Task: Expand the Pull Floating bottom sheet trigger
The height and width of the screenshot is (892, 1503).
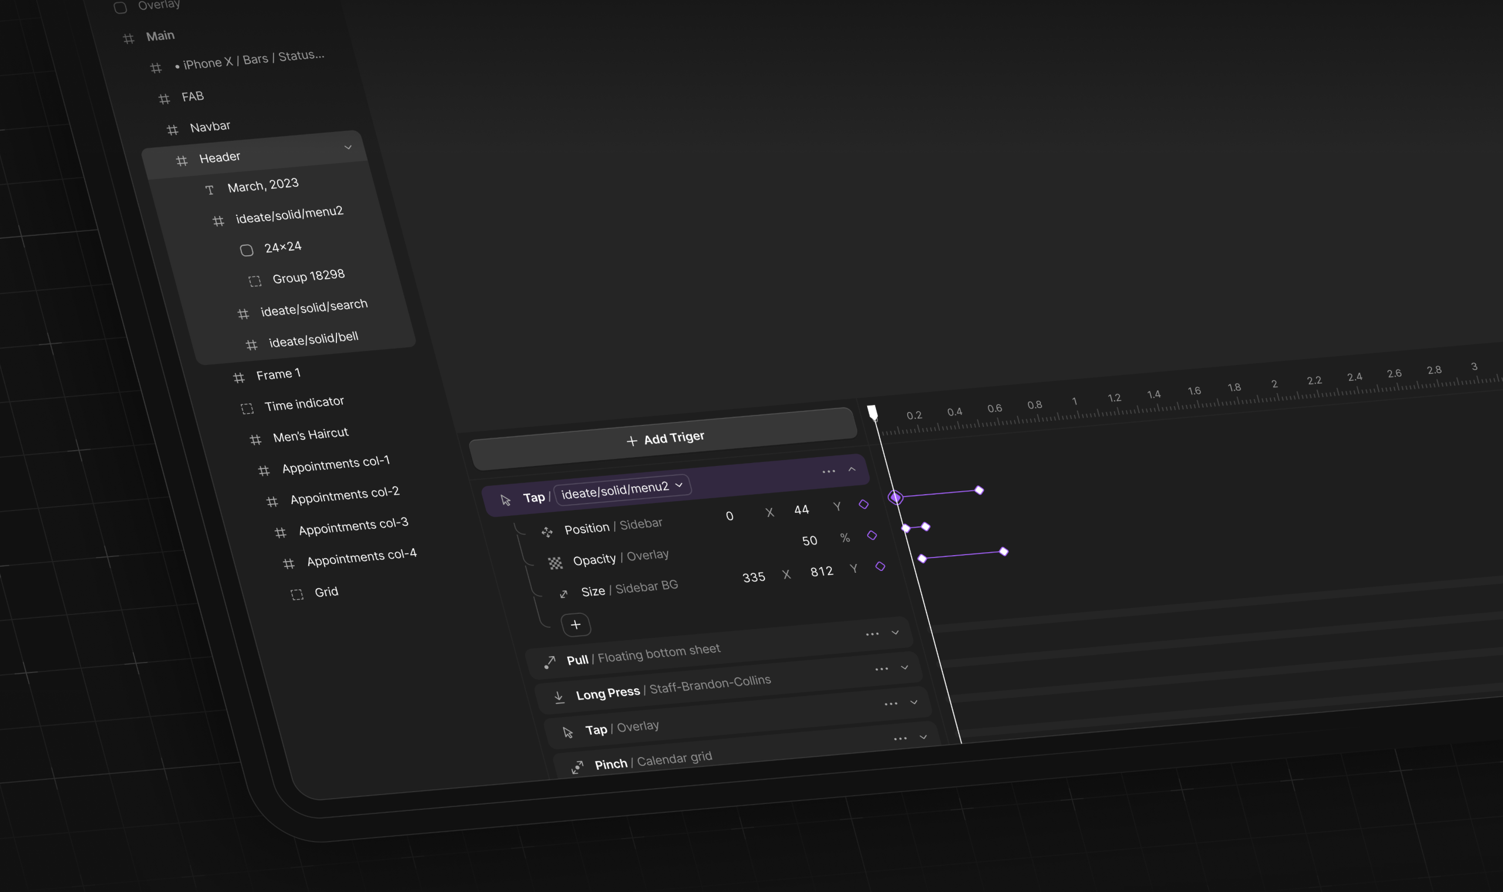Action: (x=895, y=633)
